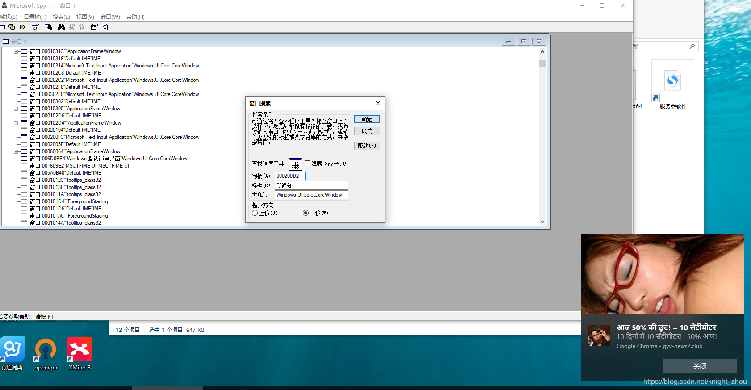Image resolution: width=751 pixels, height=390 pixels.
Task: Click the Find Window toolbar icon
Action: click(x=48, y=27)
